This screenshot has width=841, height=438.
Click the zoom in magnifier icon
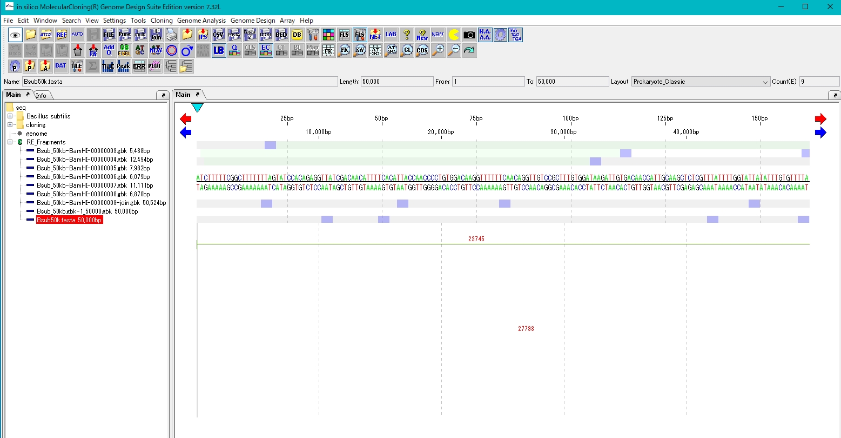coord(438,51)
